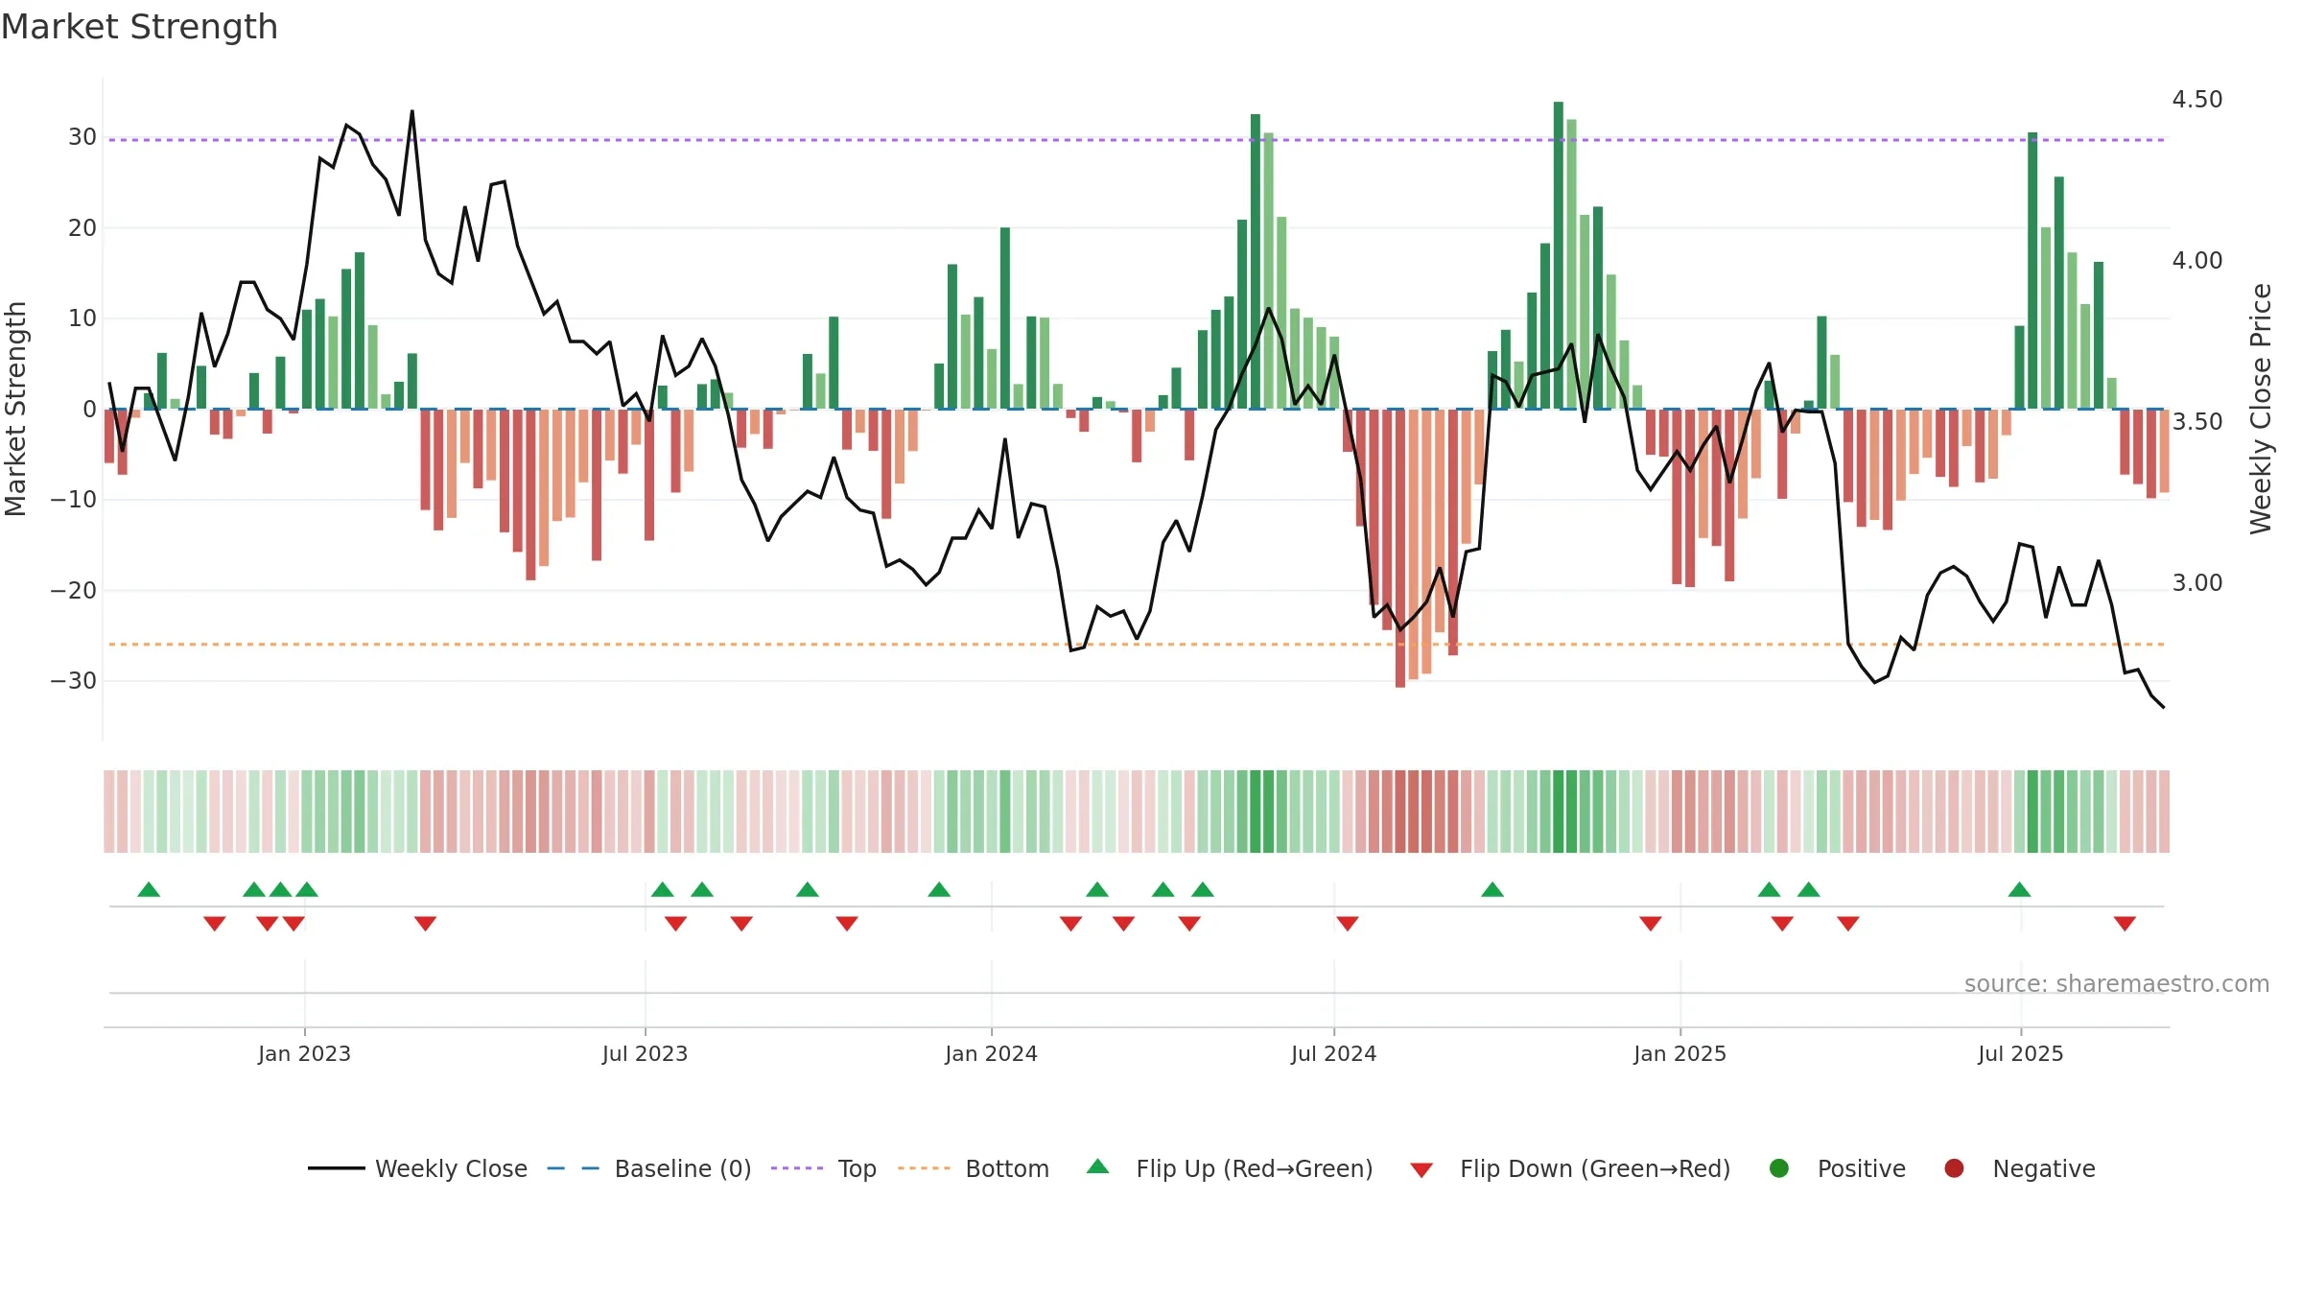
Task: Toggle the Negative legend entry
Action: (2019, 1168)
